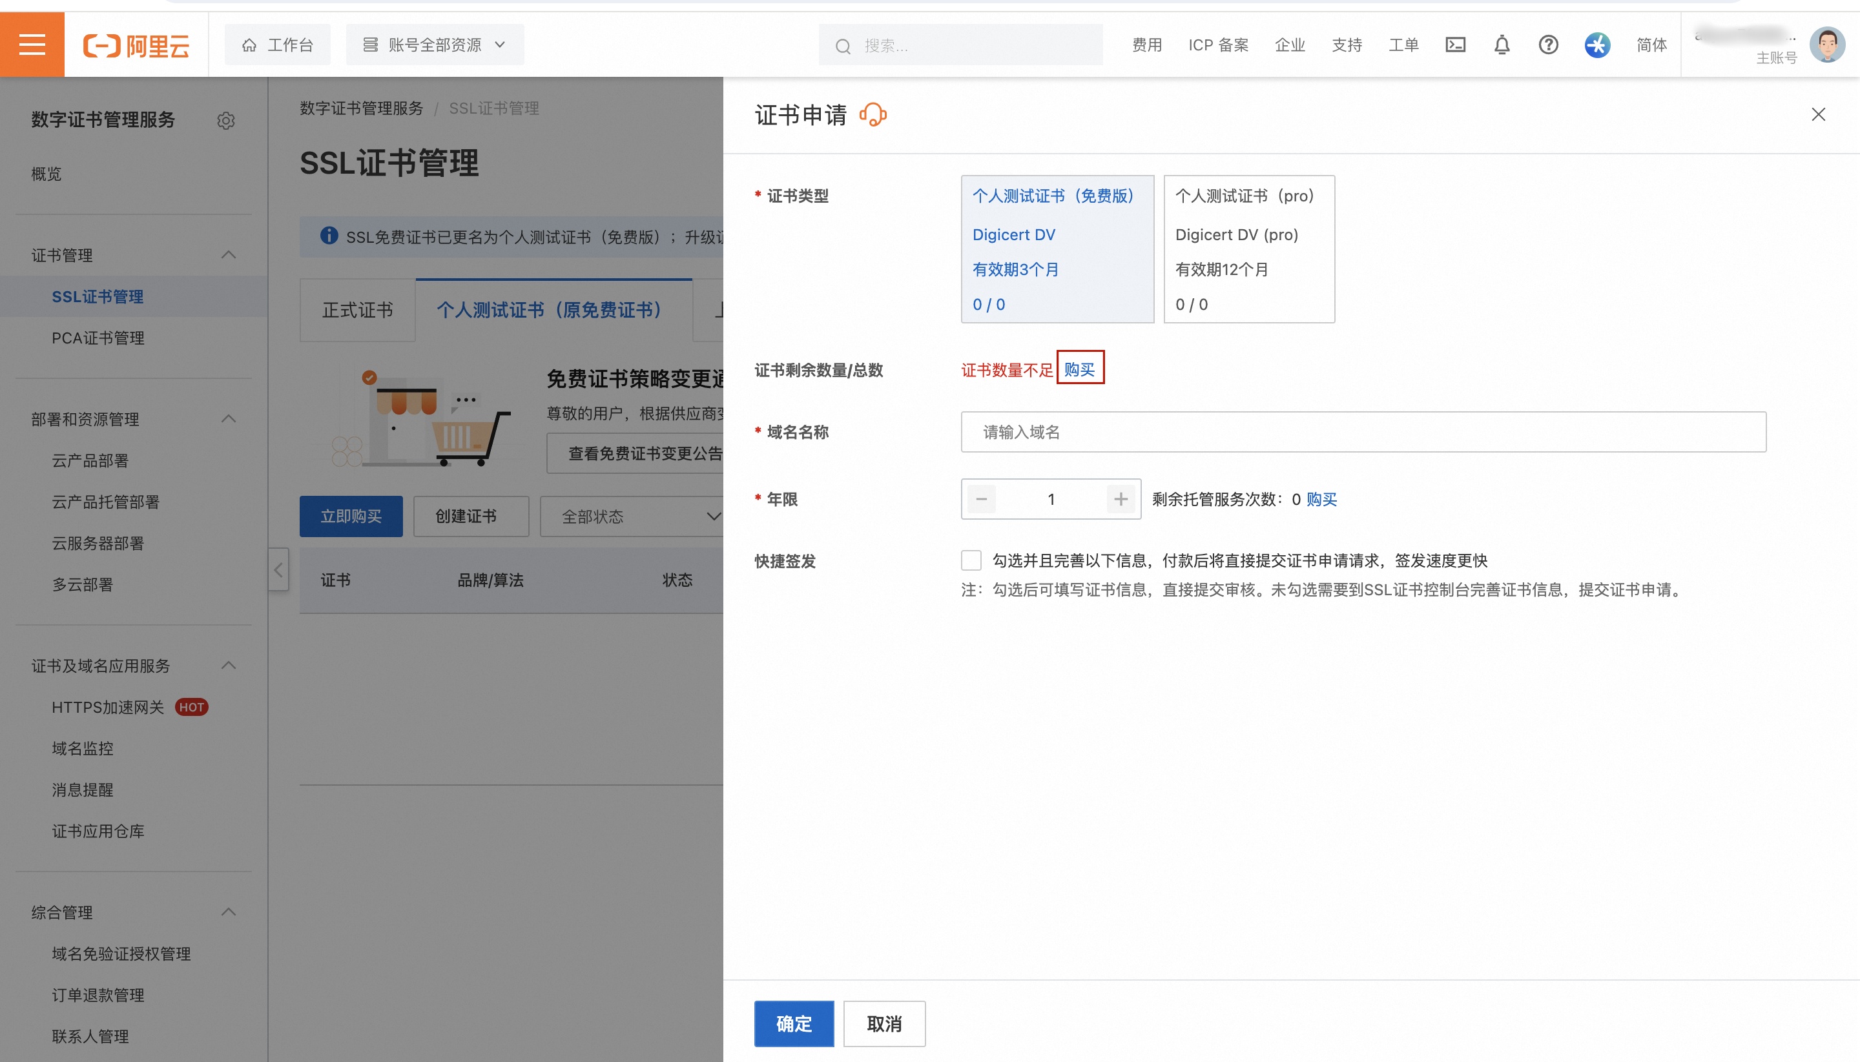Open ICP 备案 in the top bar

[x=1219, y=45]
